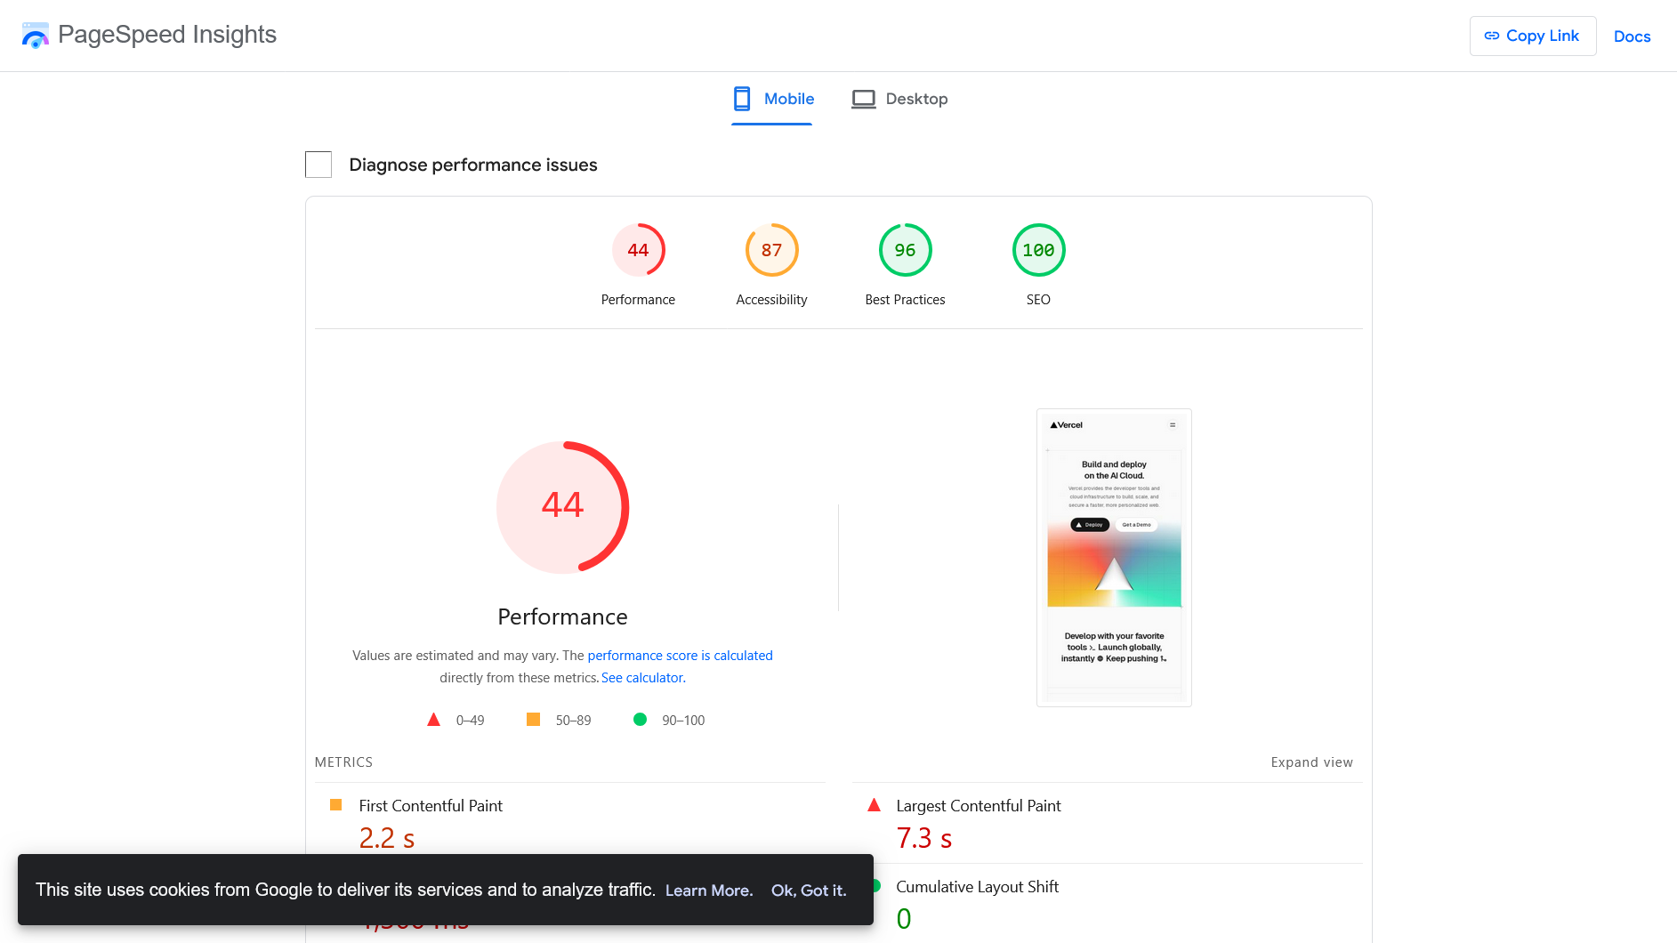Image resolution: width=1677 pixels, height=943 pixels.
Task: Click the green circle 90–100 legend icon
Action: [x=640, y=720]
